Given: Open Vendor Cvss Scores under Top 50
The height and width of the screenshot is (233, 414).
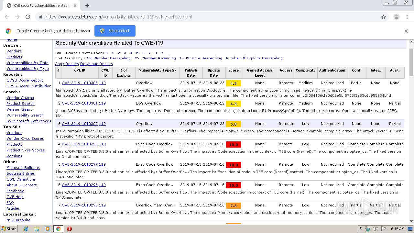Looking at the screenshot, I should [x=25, y=139].
